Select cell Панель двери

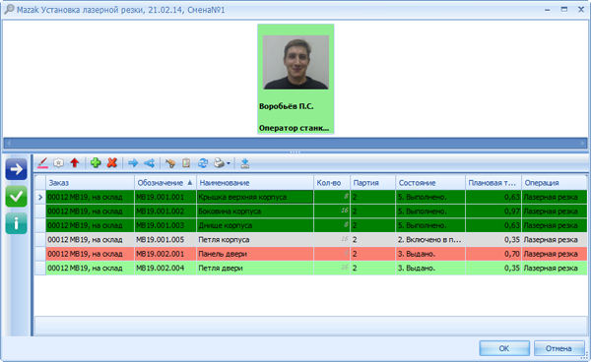(x=255, y=254)
